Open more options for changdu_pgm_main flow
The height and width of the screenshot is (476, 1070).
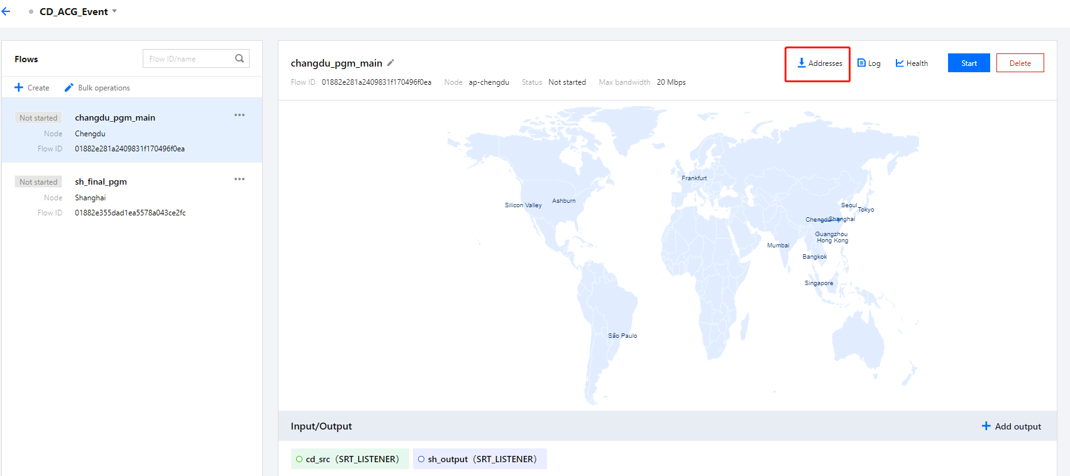(x=240, y=115)
